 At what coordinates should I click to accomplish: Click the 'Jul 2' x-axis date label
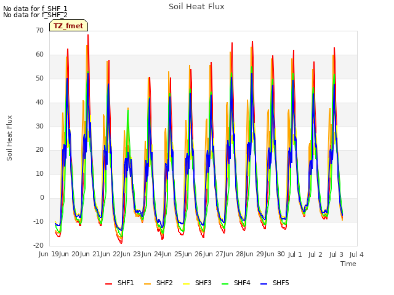[x=315, y=254]
